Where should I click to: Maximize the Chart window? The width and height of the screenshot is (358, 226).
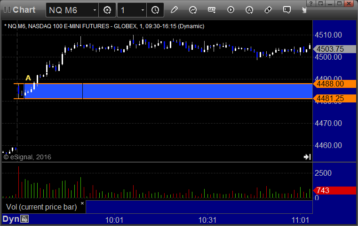340,3
